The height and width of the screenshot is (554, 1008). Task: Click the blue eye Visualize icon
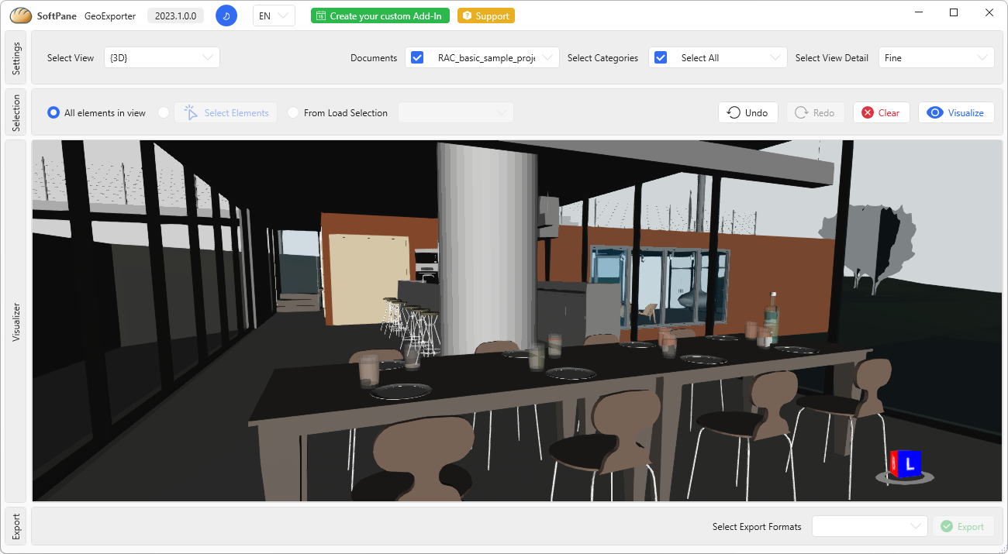935,113
